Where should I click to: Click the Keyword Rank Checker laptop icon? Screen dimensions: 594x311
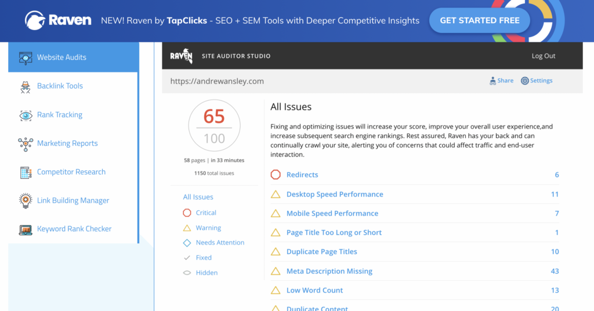click(x=26, y=229)
